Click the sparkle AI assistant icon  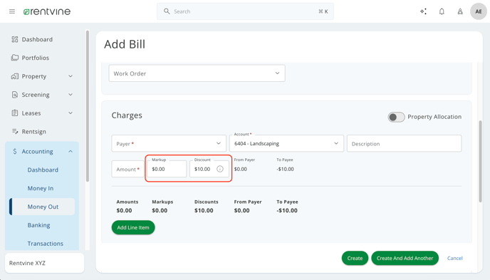pos(424,11)
